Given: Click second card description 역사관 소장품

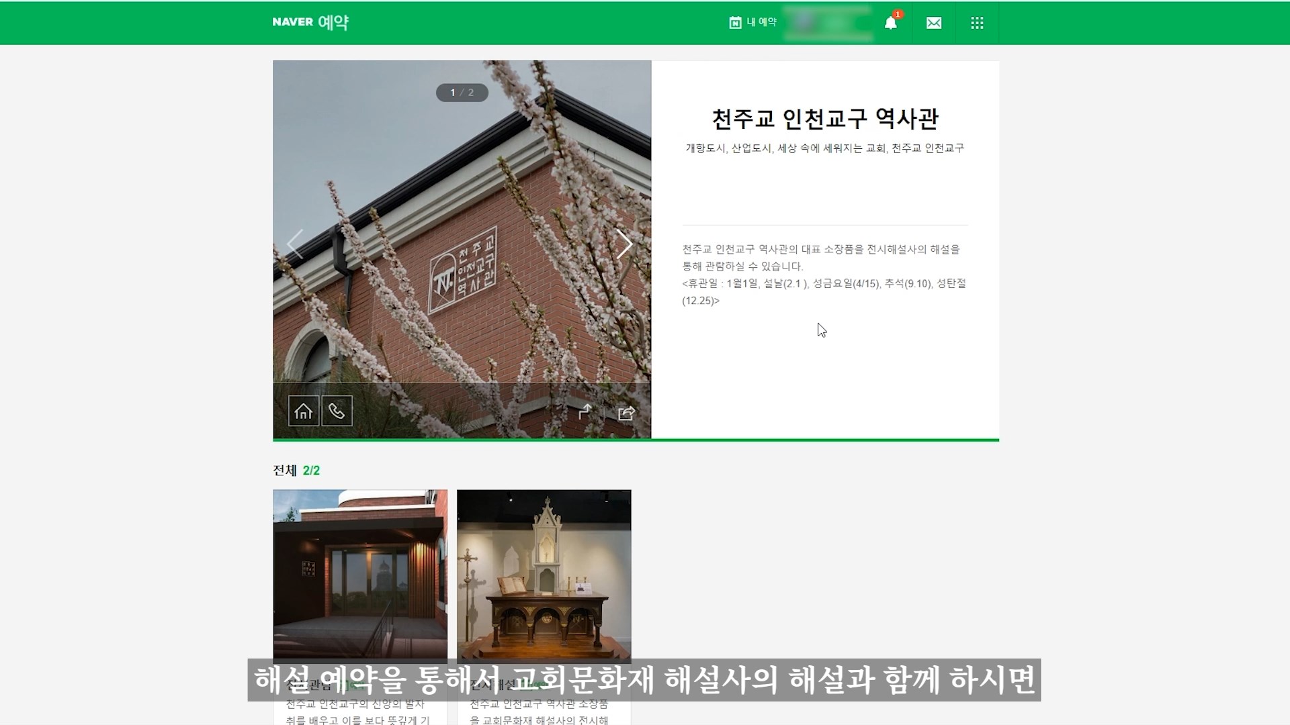Looking at the screenshot, I should point(540,705).
